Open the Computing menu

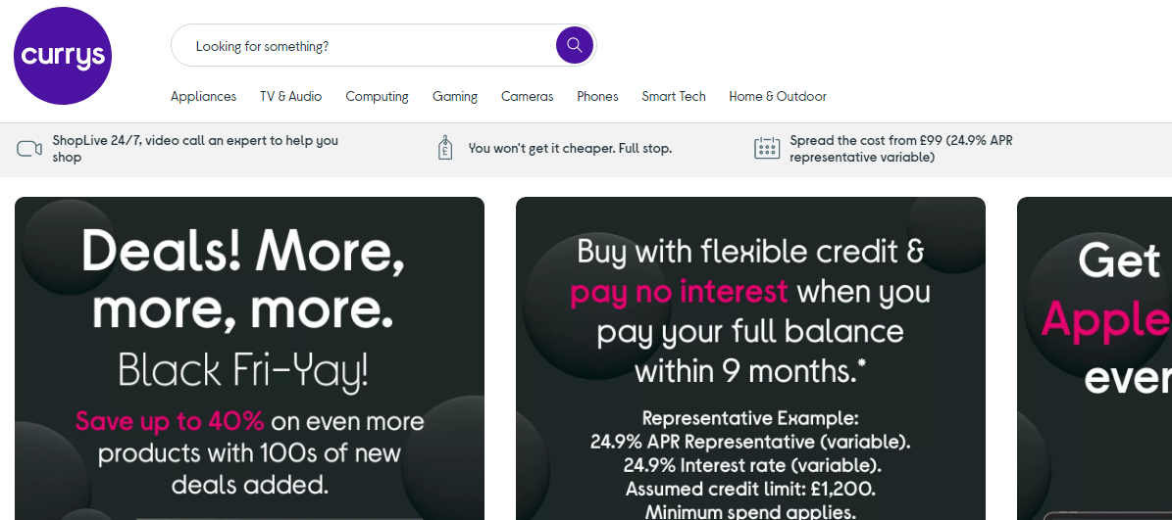[377, 96]
